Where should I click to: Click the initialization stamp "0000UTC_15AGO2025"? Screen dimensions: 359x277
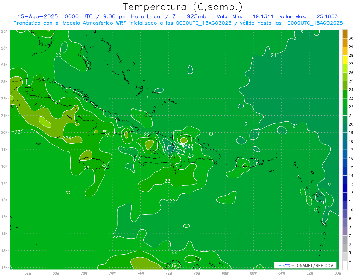point(204,23)
